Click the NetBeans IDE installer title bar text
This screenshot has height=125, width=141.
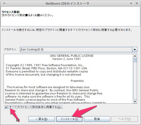coord(67,4)
